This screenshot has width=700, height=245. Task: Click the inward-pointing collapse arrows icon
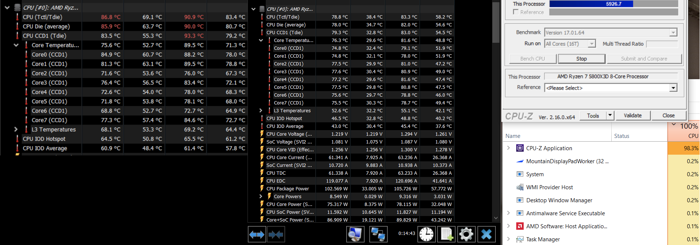[276, 234]
